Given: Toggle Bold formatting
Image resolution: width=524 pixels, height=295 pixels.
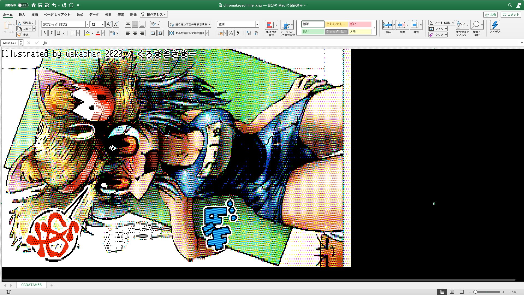Looking at the screenshot, I should coord(44,33).
